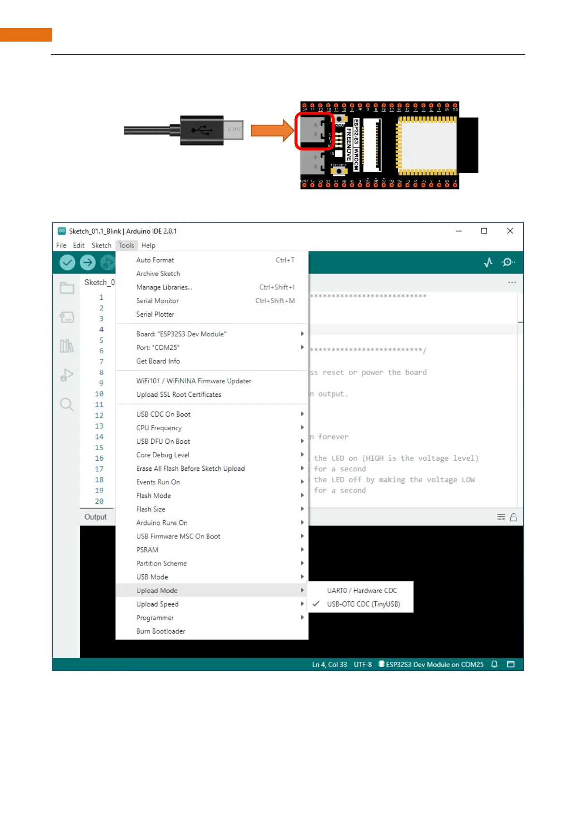Select USB-OTG CDC (TinyUSB) upload mode
Image resolution: width=576 pixels, height=814 pixels.
tap(361, 604)
